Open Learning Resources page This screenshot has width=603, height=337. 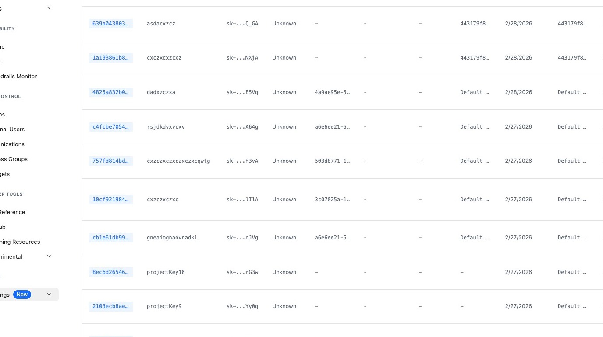click(x=20, y=242)
